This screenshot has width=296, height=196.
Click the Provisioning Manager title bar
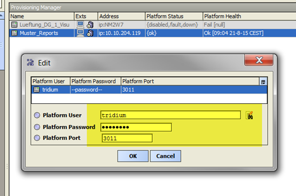[x=152, y=7]
